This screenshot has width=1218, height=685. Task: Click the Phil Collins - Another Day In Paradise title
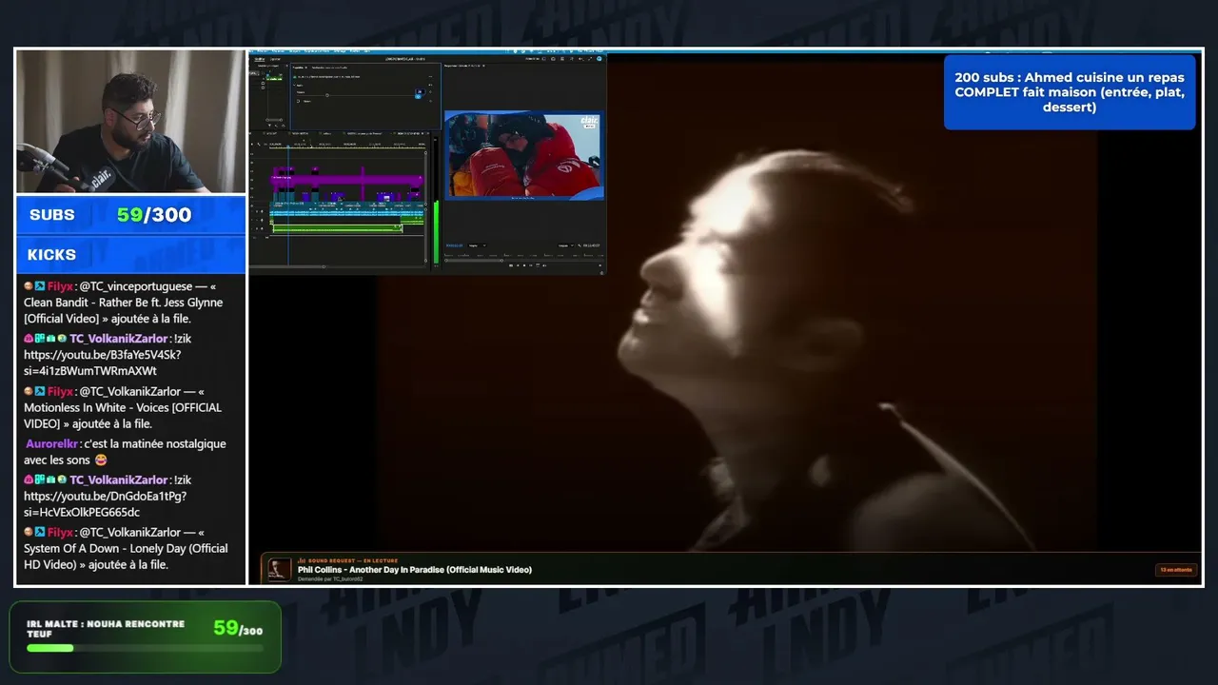tap(415, 570)
